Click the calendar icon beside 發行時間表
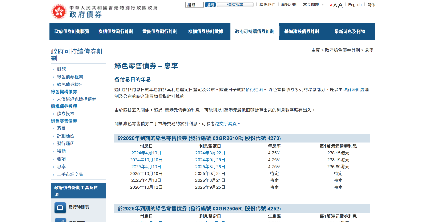The height and width of the screenshot is (222, 424). 60,208
